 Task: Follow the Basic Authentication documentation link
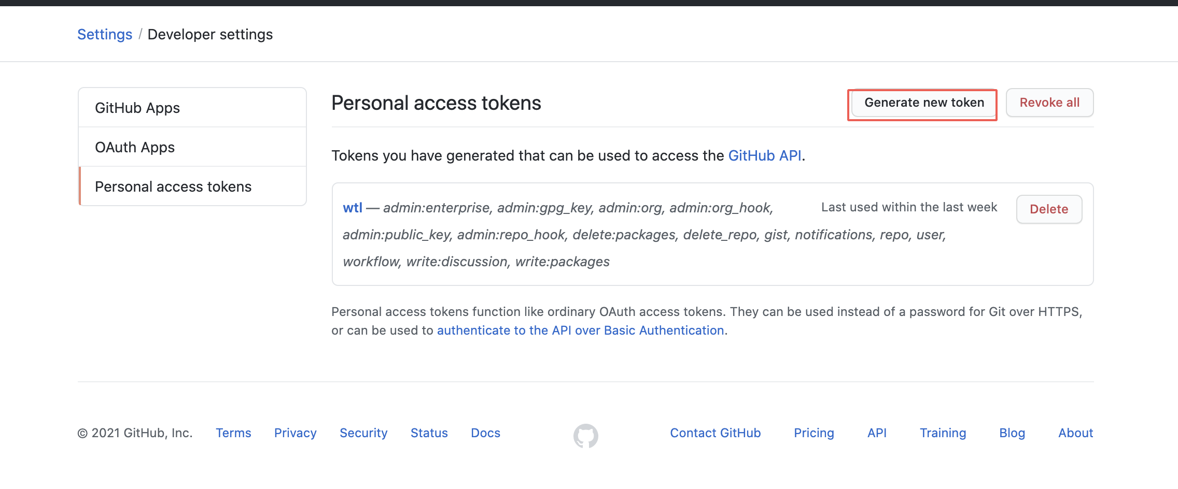[x=580, y=330]
